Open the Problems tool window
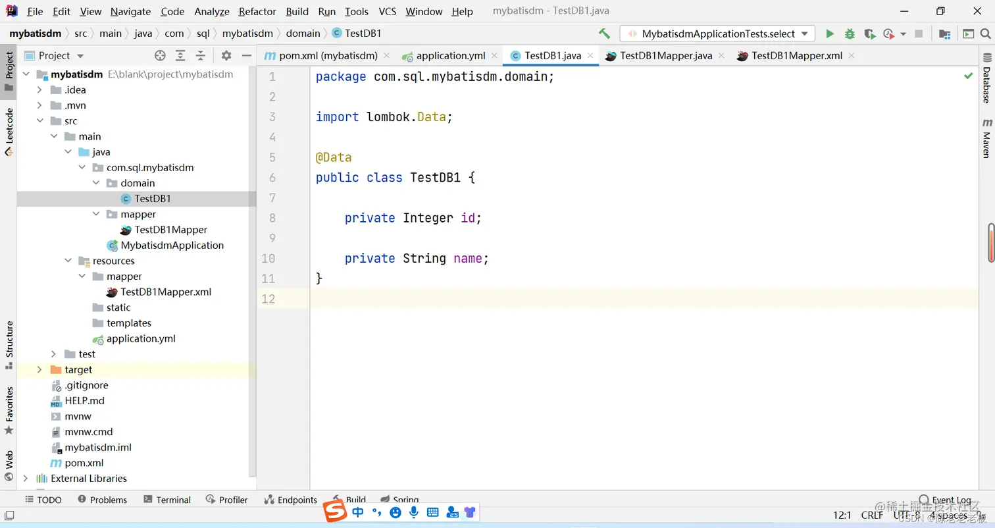 [102, 500]
